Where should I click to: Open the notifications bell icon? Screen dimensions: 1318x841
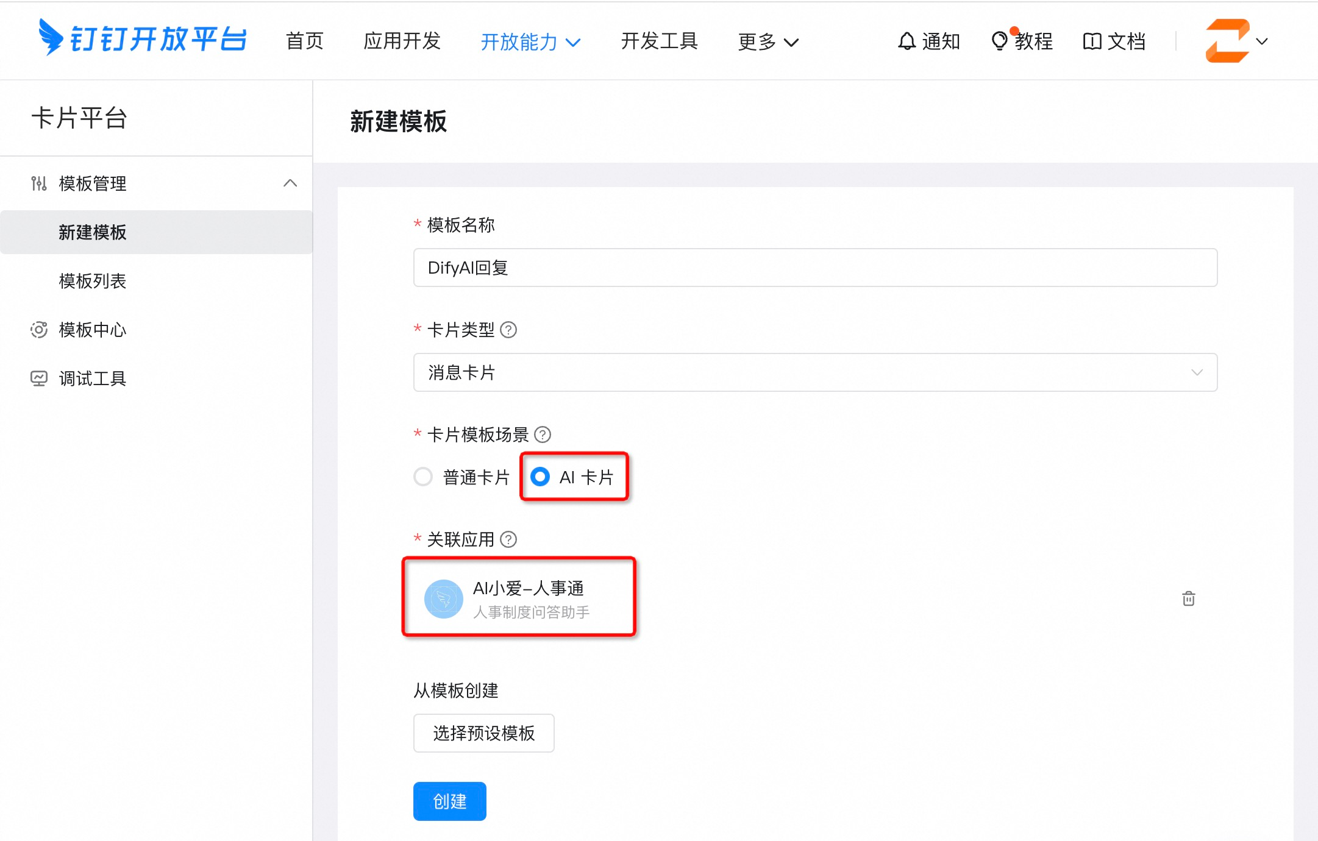click(x=907, y=41)
